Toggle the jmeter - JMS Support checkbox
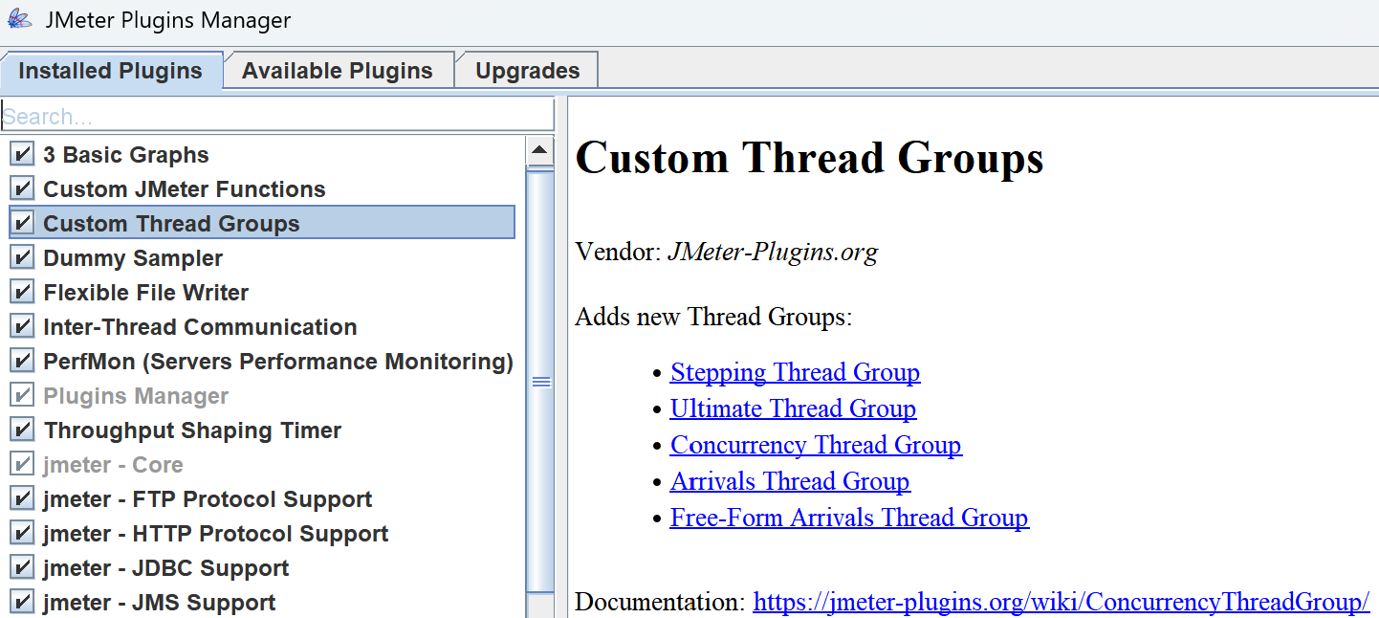 (22, 603)
